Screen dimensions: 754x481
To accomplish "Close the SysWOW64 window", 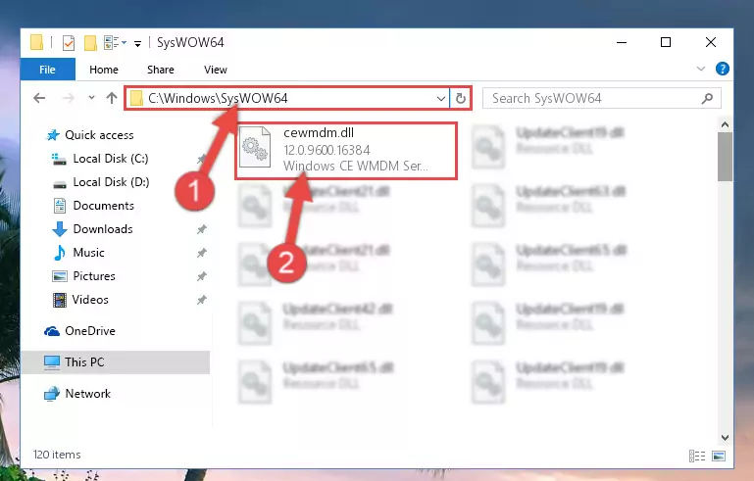I will click(710, 42).
